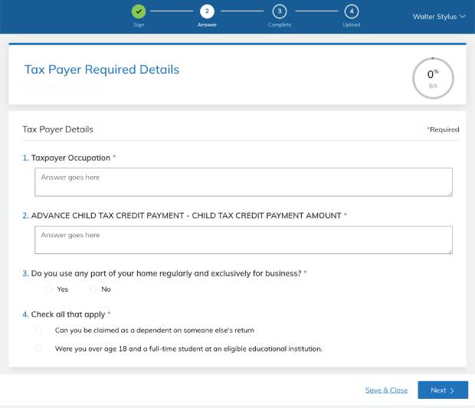Select Yes for home business use
475x408 pixels.
point(50,289)
